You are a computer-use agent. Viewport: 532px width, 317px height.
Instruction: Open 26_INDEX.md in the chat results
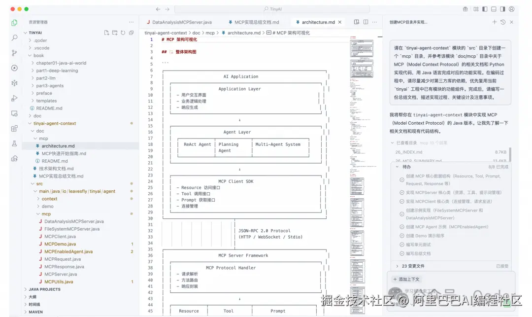409,152
